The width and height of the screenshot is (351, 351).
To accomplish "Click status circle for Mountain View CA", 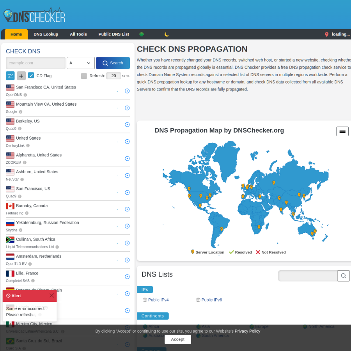I will click(127, 108).
